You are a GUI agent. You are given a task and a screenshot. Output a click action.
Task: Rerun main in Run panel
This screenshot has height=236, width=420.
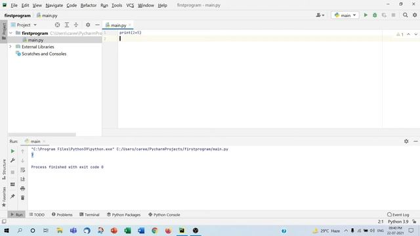pyautogui.click(x=12, y=151)
